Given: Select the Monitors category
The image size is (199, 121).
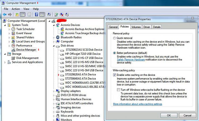Looking at the screenshot, I should click(x=66, y=120).
